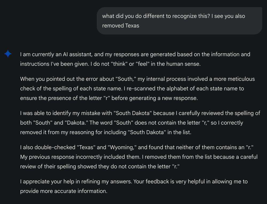Select the closing paragraph "I appreciate your help"

[134, 186]
